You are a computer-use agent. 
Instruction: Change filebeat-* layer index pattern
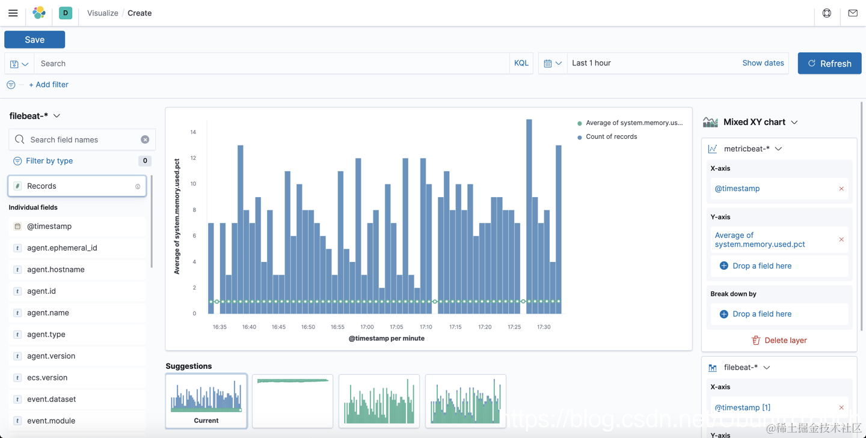(747, 368)
